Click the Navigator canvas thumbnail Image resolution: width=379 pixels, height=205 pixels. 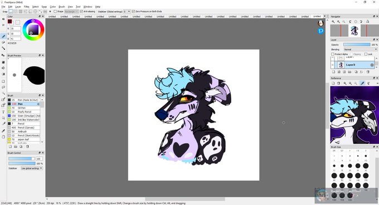coord(354,31)
